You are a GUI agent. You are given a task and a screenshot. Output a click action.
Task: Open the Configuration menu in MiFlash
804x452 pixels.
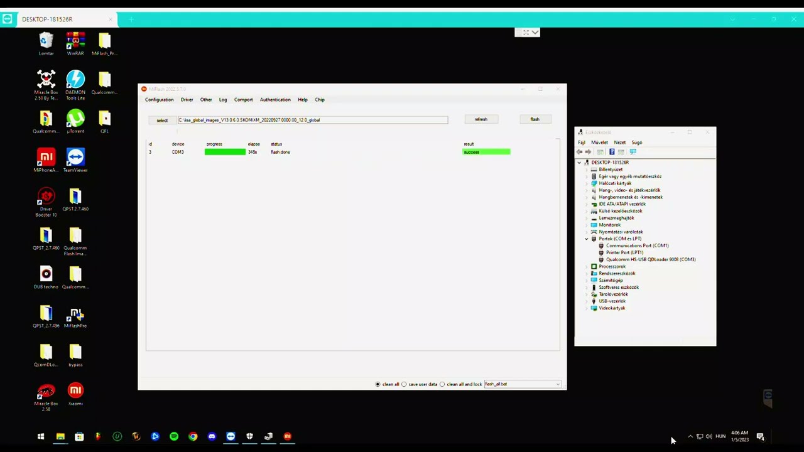pyautogui.click(x=159, y=100)
